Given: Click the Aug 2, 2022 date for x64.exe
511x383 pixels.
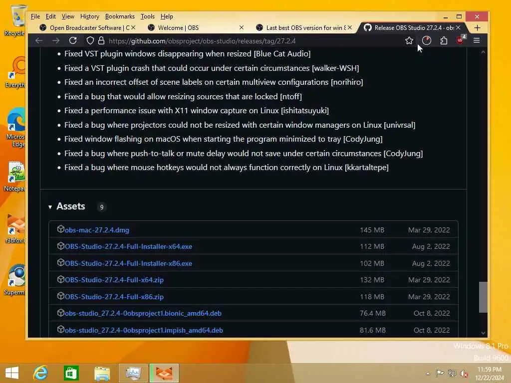Looking at the screenshot, I should (x=431, y=246).
